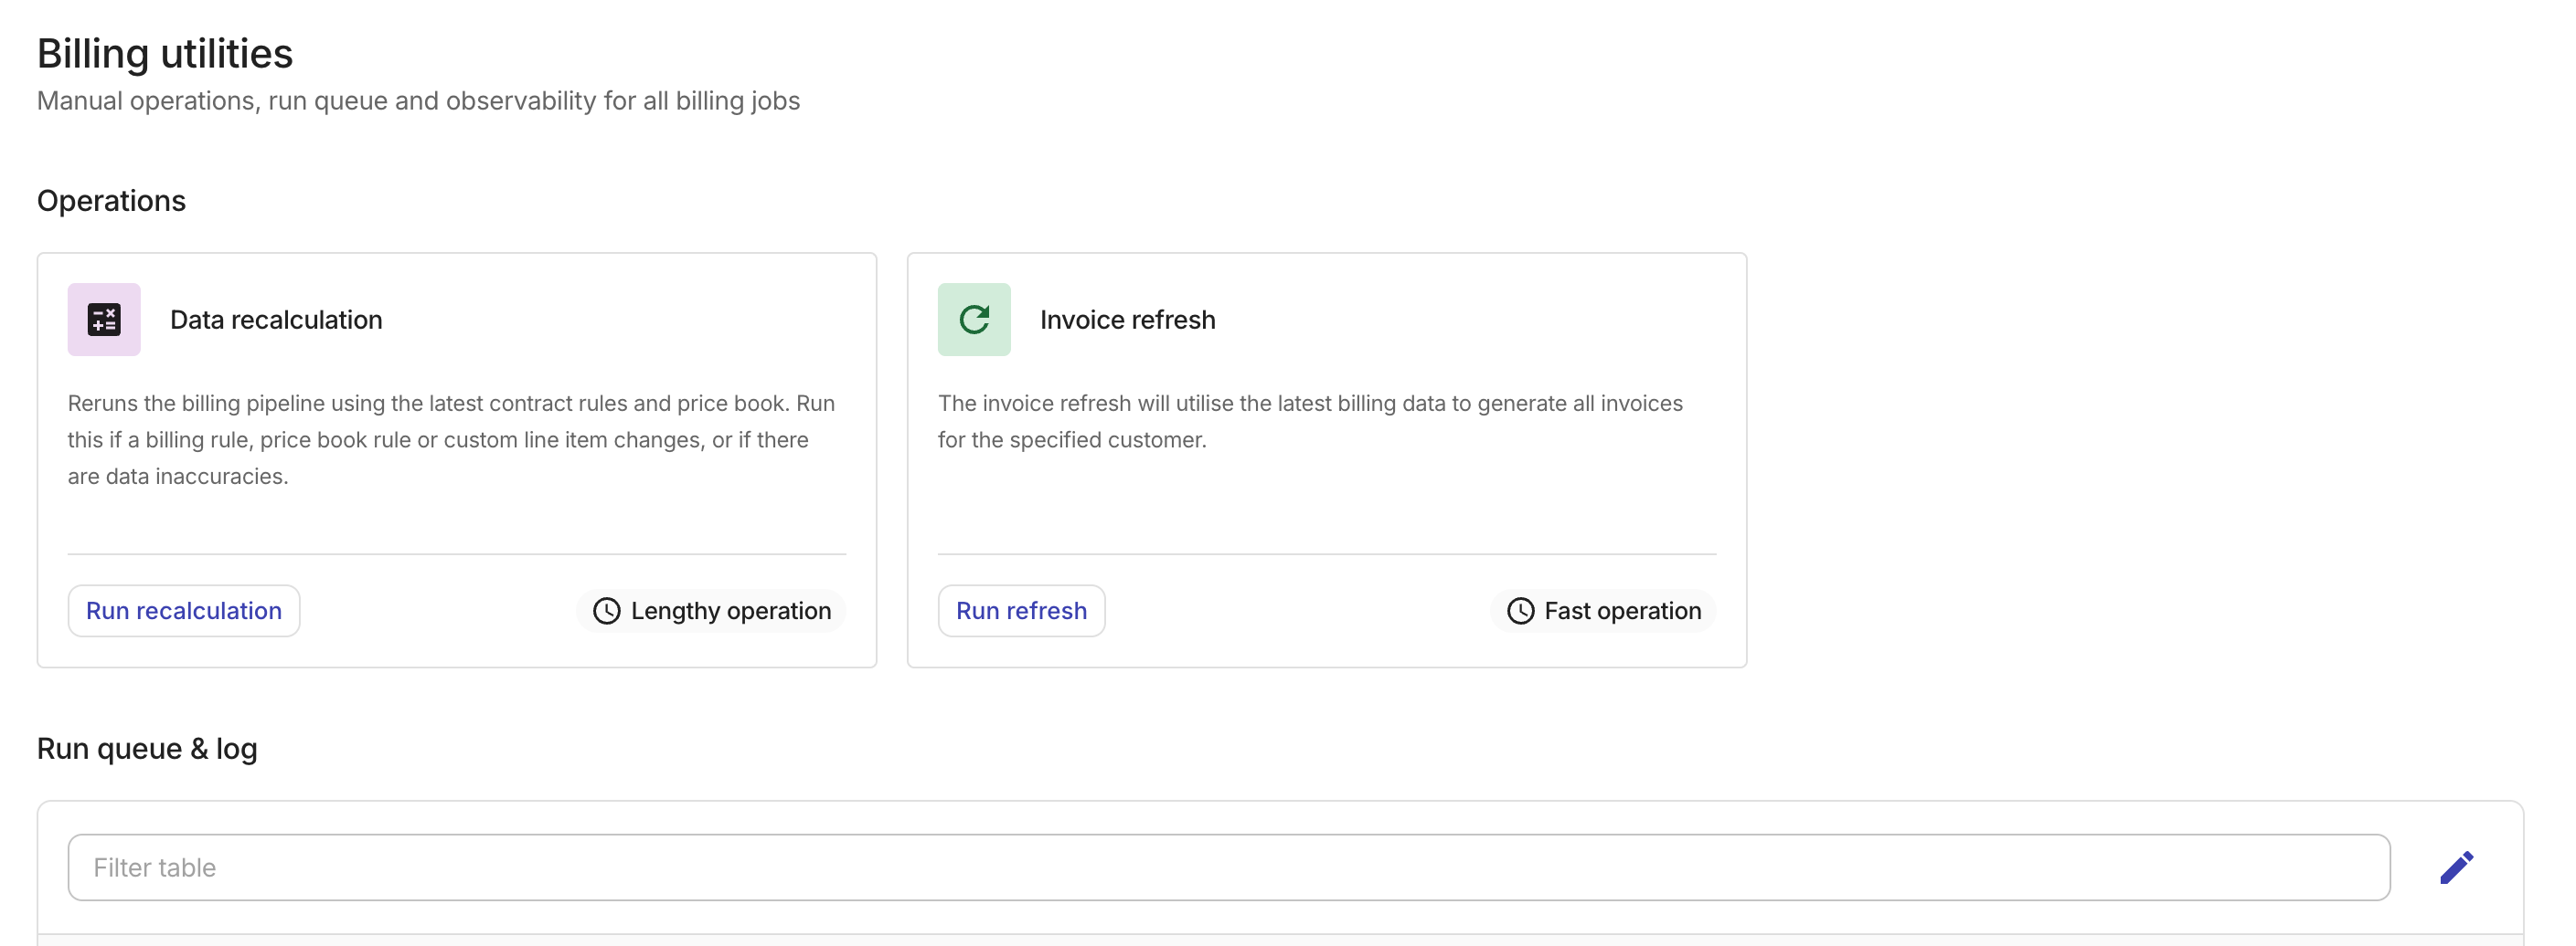Click the Operations section heading
2576x946 pixels.
[111, 201]
